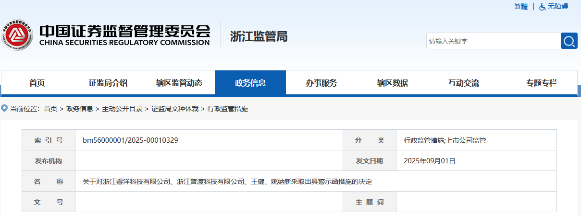Viewport: 581px width, 216px height.
Task: Click the 索引号 label cell
Action: click(49, 140)
